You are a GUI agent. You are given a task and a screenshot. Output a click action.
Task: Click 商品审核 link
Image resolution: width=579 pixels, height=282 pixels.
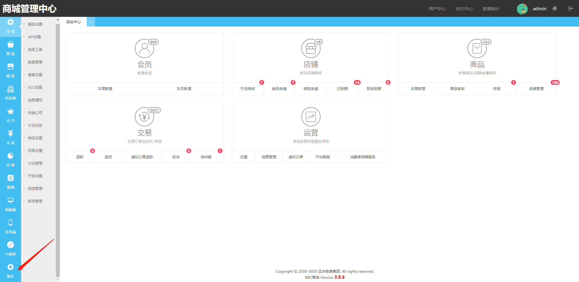[x=457, y=89]
